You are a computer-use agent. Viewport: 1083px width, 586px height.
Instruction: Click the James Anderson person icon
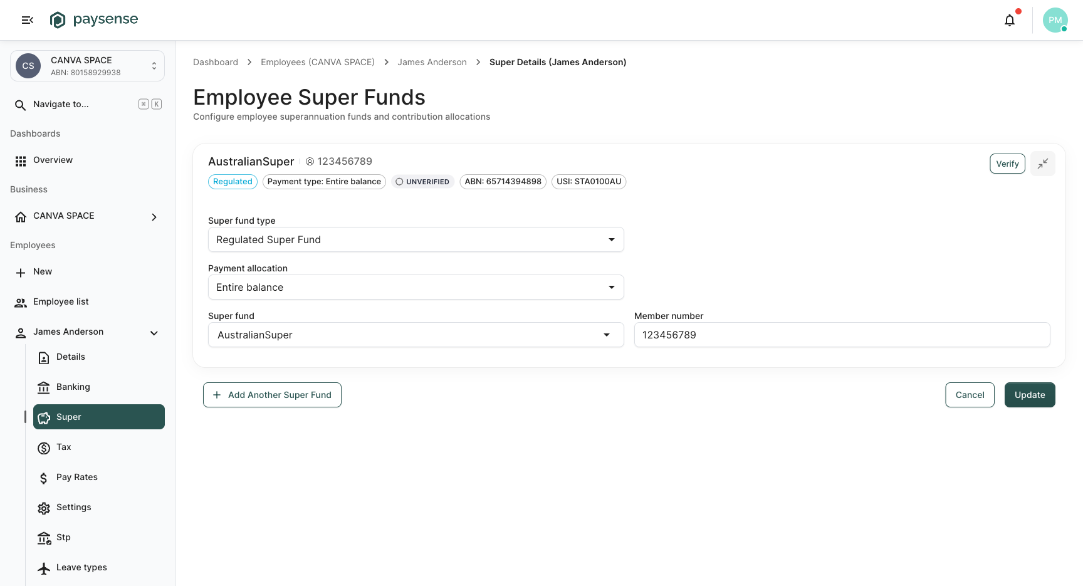(x=21, y=333)
